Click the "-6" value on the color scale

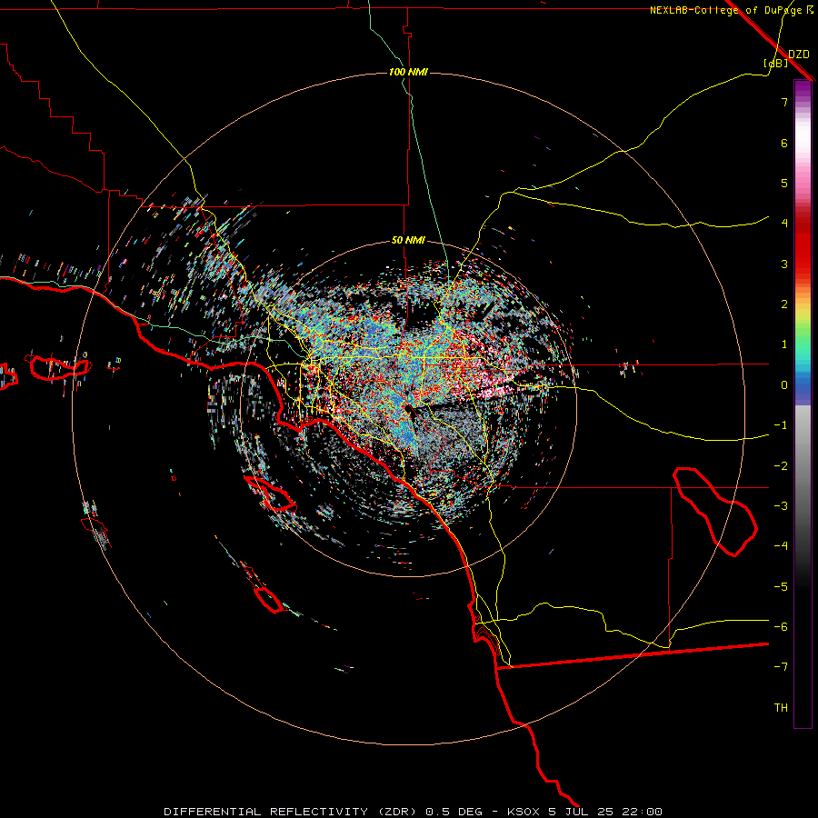[781, 627]
